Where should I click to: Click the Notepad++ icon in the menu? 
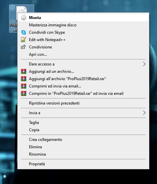point(23,39)
